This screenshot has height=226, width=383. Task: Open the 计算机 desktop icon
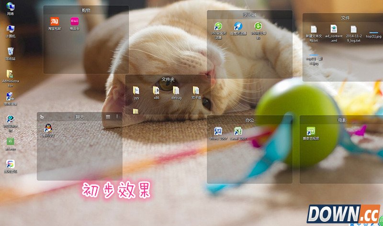[x=10, y=29]
